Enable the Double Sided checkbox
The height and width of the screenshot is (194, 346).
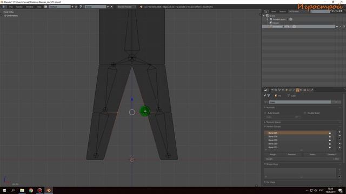click(x=305, y=113)
